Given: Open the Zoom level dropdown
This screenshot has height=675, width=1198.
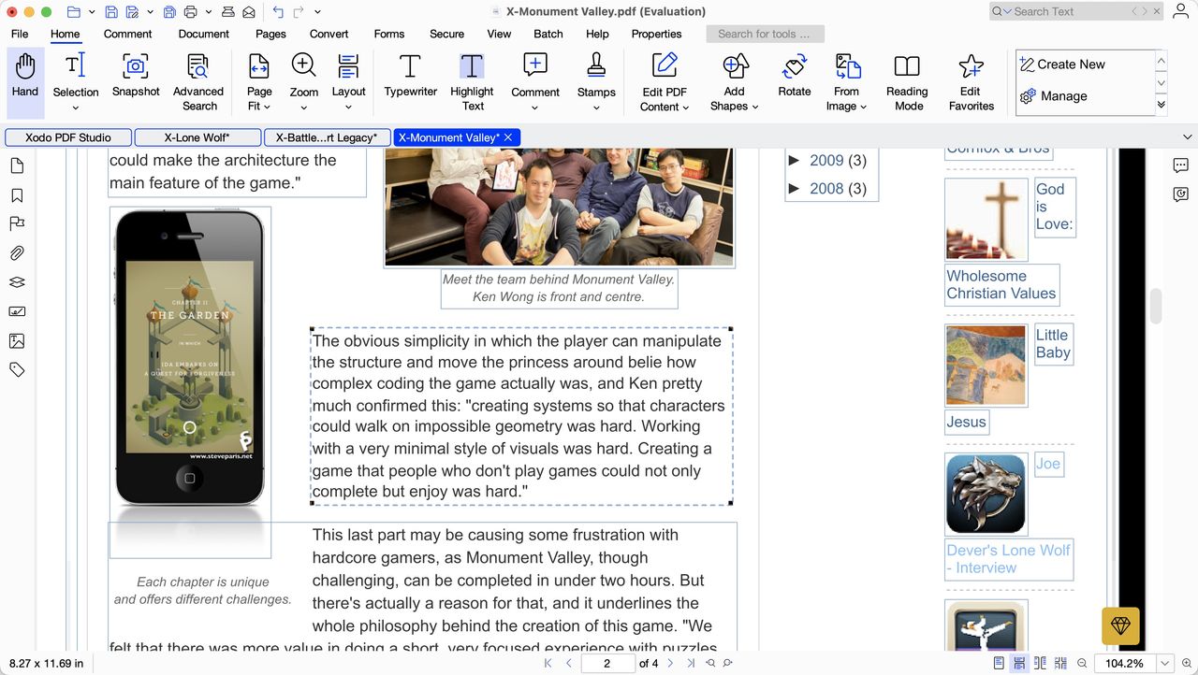Looking at the screenshot, I should (x=1163, y=663).
